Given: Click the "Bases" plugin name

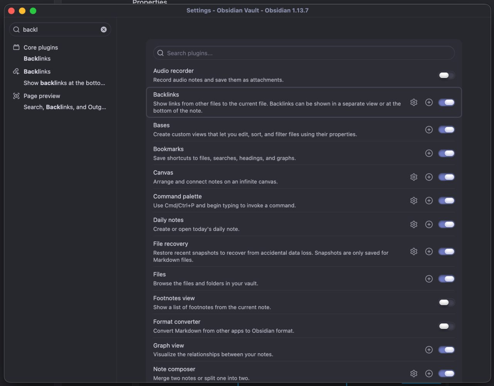Looking at the screenshot, I should (161, 125).
